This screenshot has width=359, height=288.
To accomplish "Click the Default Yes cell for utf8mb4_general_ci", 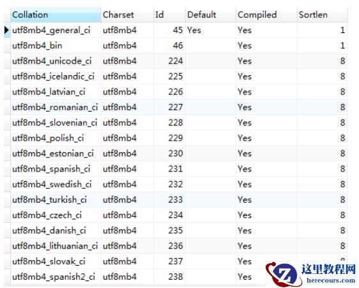I will point(210,30).
